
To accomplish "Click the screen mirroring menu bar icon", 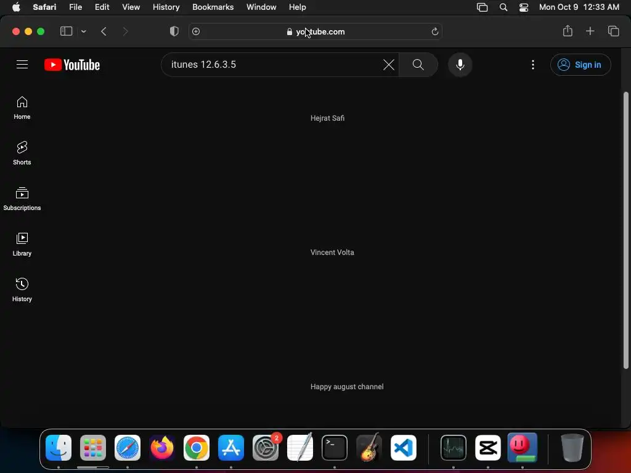I will pos(482,7).
